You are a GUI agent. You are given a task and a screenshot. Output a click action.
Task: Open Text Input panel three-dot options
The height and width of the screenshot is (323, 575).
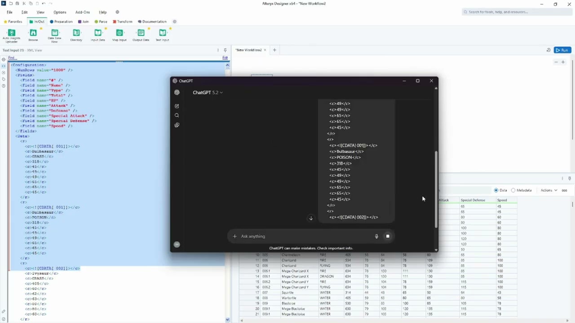(218, 50)
